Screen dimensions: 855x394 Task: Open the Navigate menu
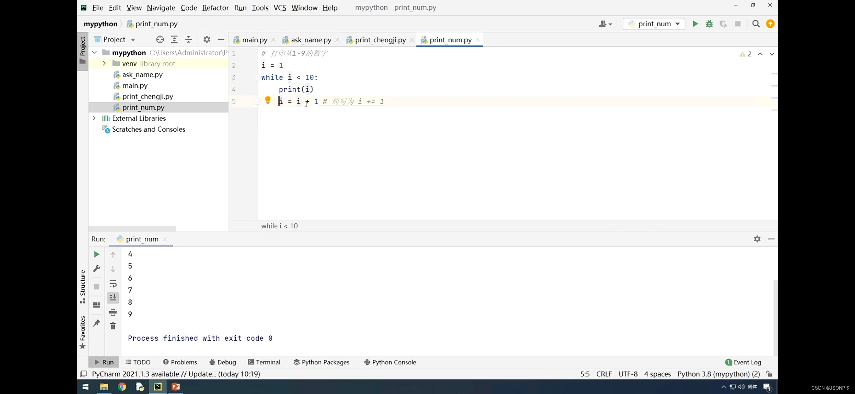click(161, 8)
